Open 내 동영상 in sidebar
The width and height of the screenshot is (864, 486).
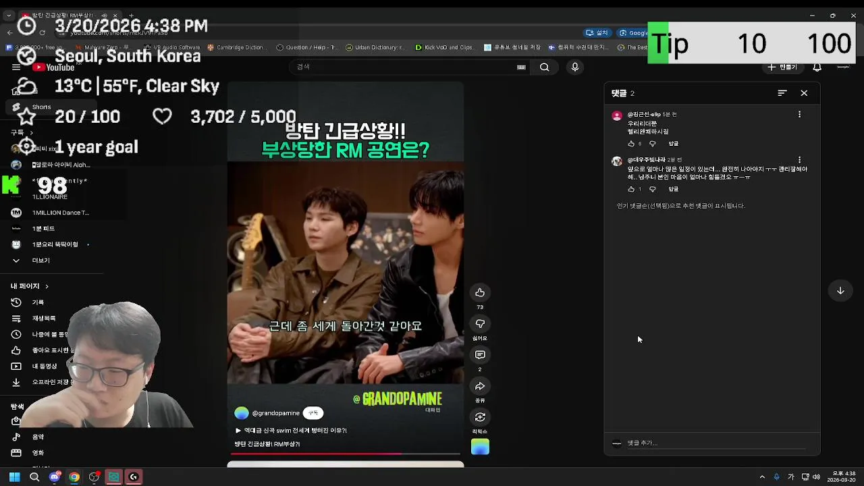44,367
